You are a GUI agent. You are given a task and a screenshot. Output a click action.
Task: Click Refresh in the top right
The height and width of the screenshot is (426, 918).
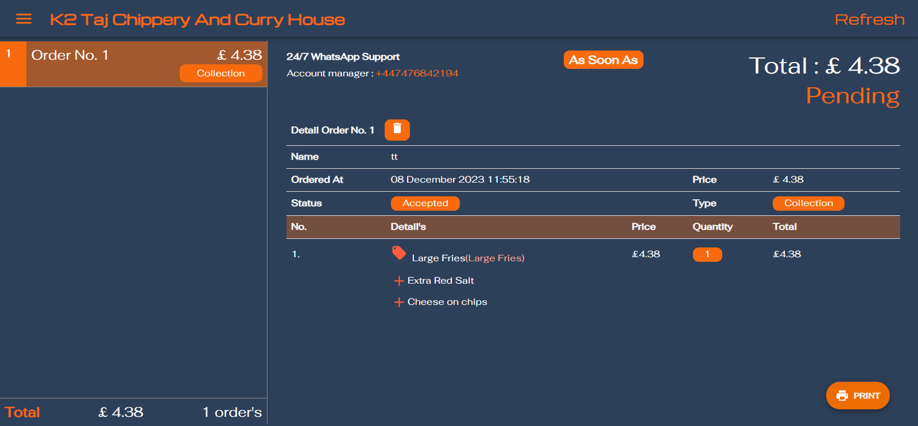869,20
